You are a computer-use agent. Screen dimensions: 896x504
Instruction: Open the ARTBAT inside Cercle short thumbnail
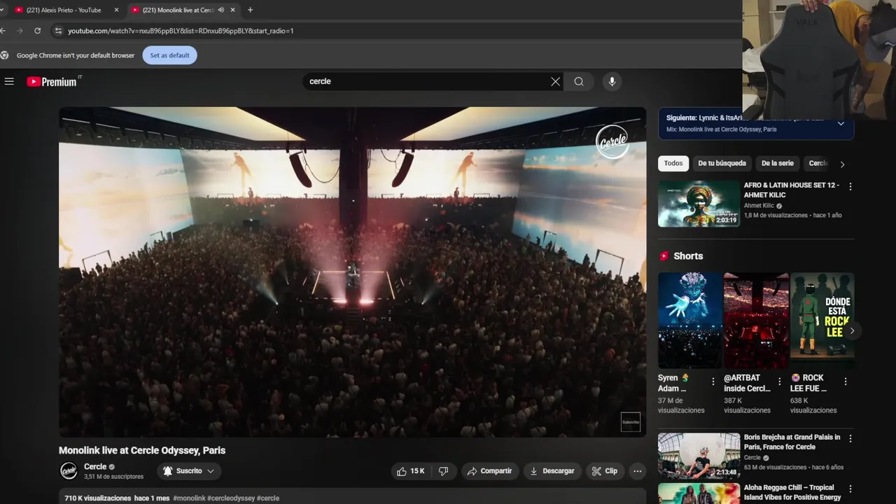[756, 321]
